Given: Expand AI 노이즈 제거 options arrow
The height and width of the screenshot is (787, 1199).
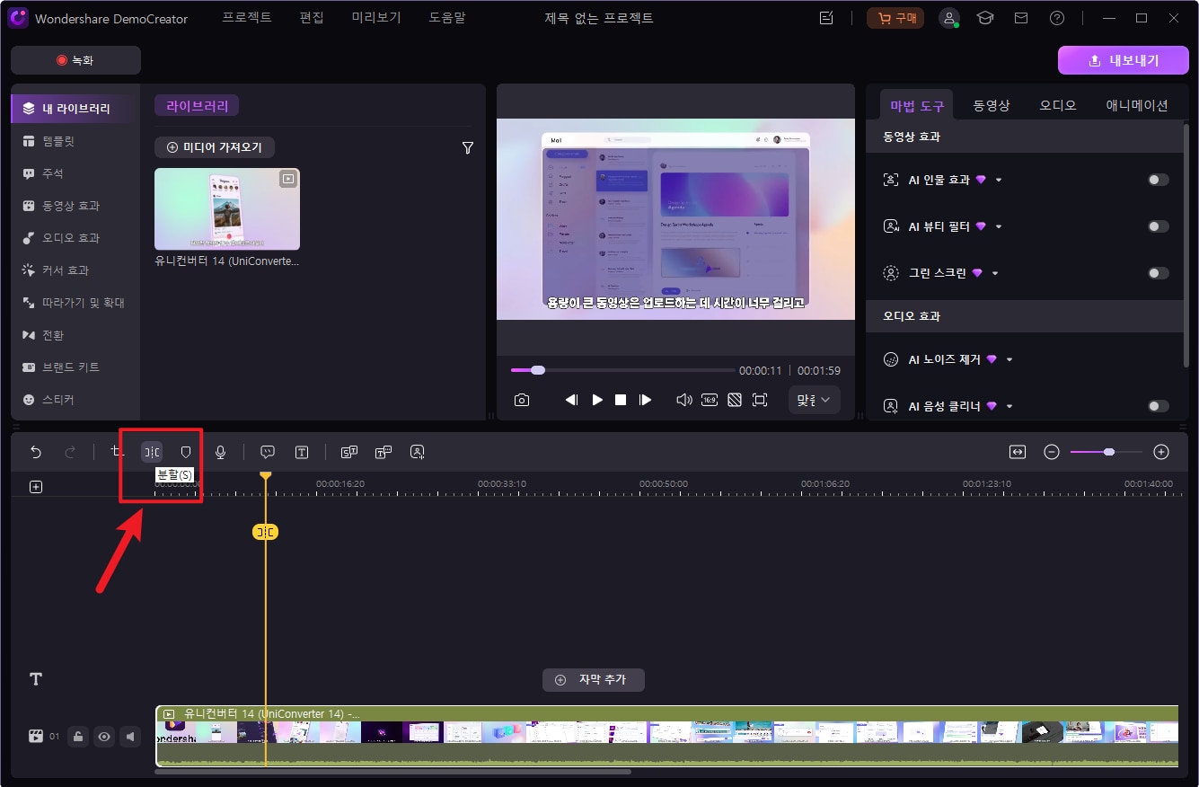Looking at the screenshot, I should click(1009, 359).
